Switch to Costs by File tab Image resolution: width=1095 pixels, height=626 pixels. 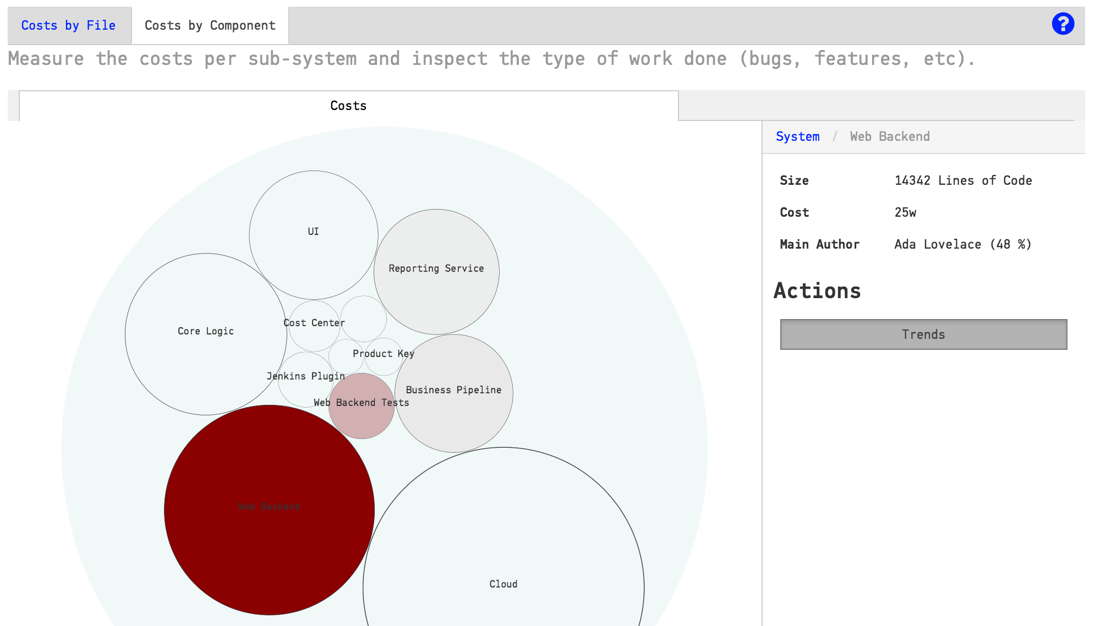click(68, 25)
